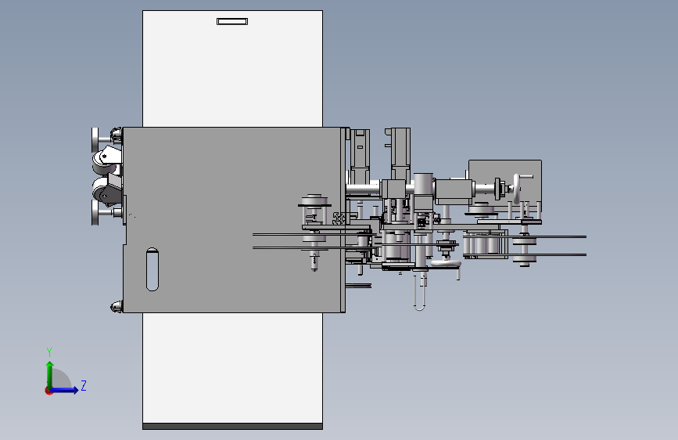Select the dark base strip under white cabinet

[x=232, y=427]
